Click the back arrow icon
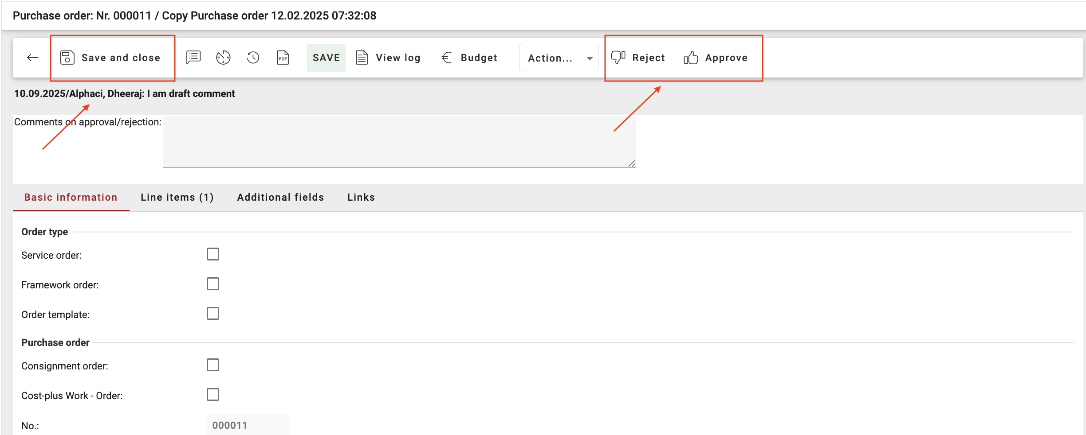Viewport: 1086px width, 435px height. point(33,58)
